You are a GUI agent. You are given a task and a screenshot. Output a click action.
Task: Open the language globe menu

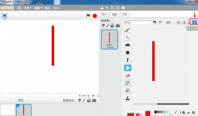point(19,8)
